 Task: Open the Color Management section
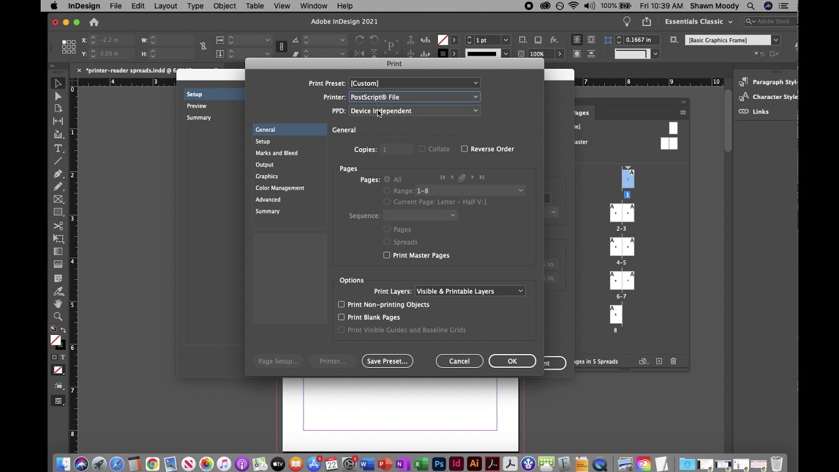[x=280, y=188]
